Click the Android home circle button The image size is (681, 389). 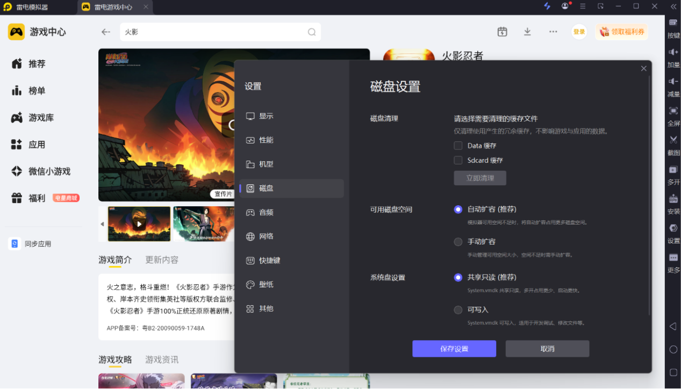click(673, 349)
